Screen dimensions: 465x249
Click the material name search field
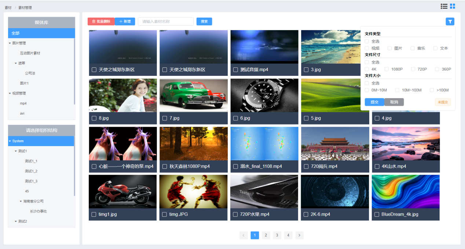(x=165, y=22)
